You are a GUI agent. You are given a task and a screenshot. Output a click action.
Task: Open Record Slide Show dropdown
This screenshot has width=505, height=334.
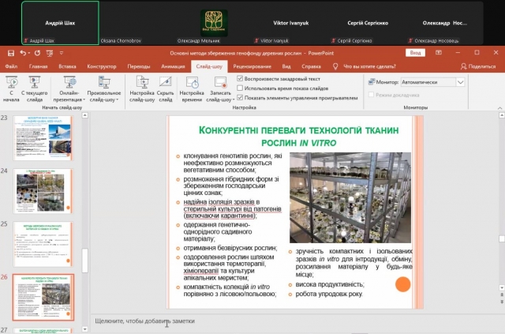coord(220,89)
